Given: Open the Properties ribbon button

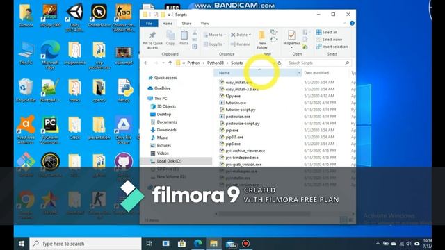Looking at the screenshot, I should click(291, 39).
